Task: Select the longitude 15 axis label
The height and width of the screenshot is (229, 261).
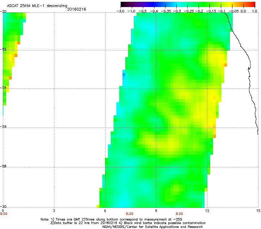Action: tap(258, 211)
